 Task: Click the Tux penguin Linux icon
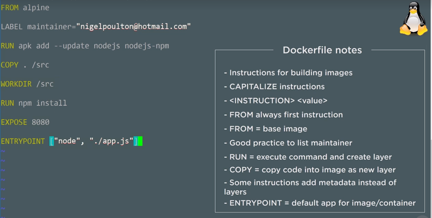414,19
